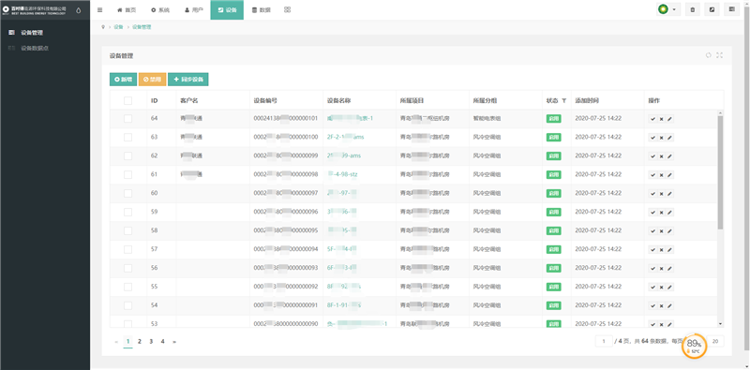Edit row ID 63 with pencil icon
The image size is (750, 370).
click(669, 138)
